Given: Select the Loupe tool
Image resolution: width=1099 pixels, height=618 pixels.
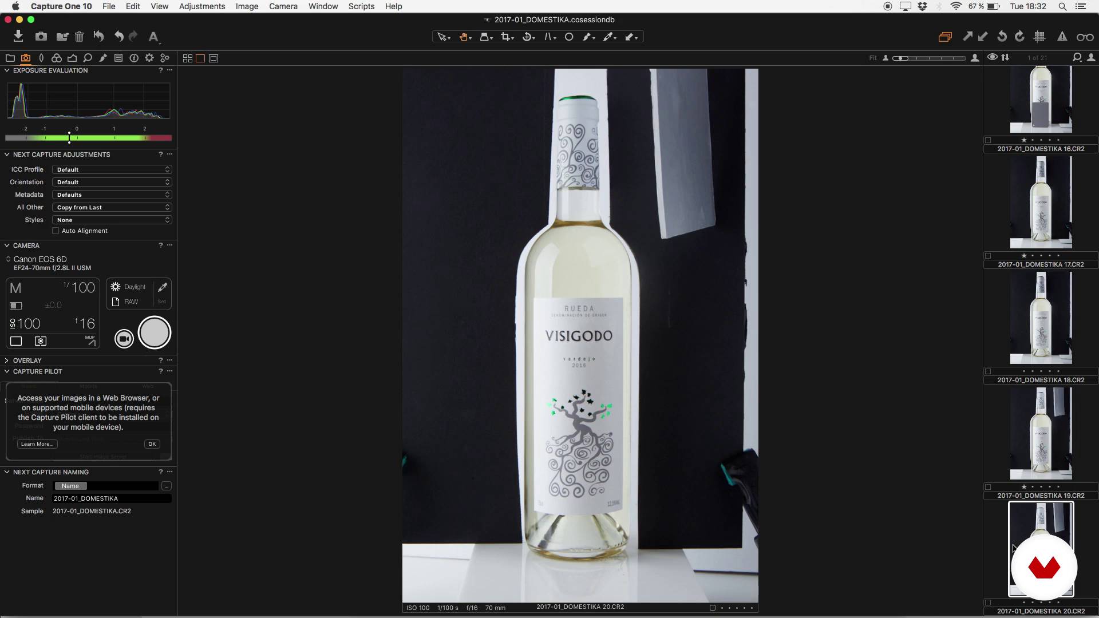Looking at the screenshot, I should tap(486, 37).
